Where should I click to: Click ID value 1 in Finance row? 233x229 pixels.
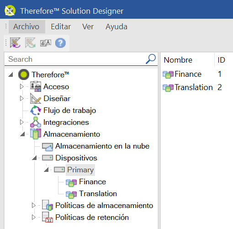click(220, 74)
